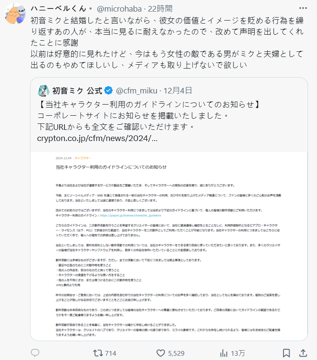Click the 初音ミク 公式 account name

click(77, 91)
